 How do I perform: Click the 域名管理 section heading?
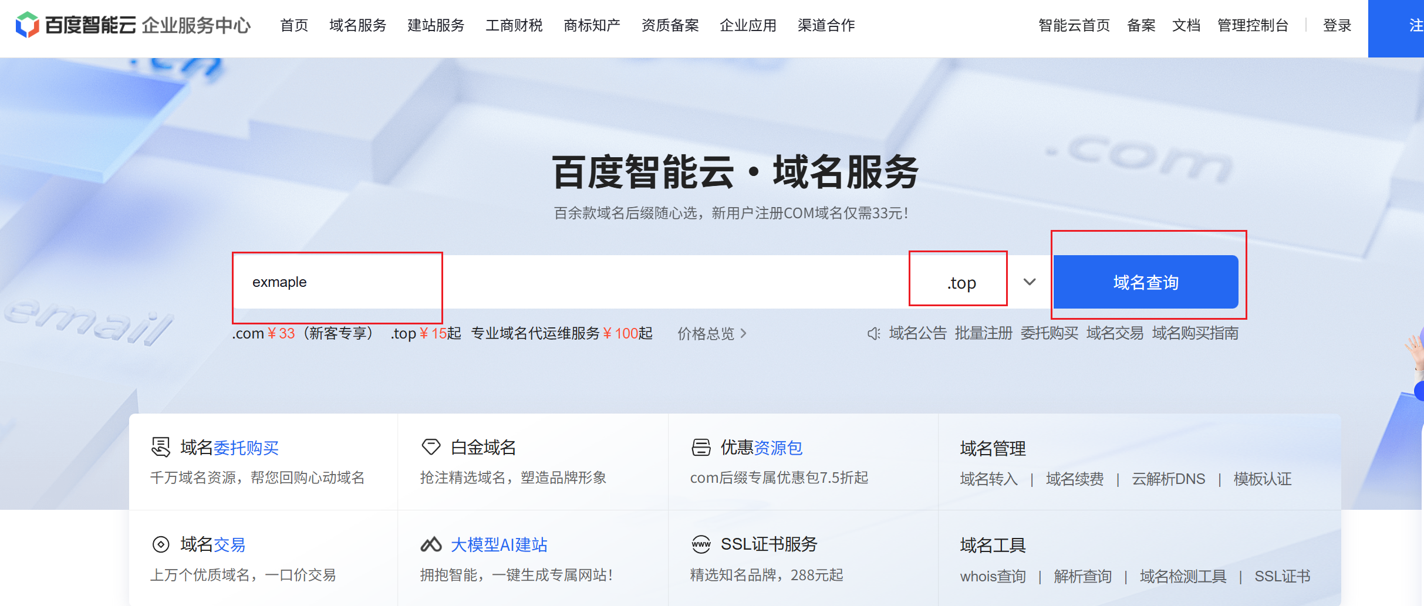tap(993, 448)
